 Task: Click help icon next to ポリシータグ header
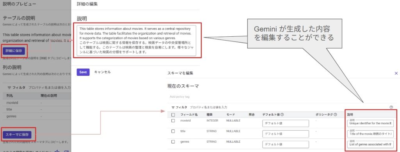(335, 115)
